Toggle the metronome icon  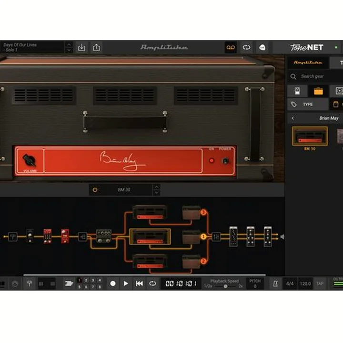point(275,283)
